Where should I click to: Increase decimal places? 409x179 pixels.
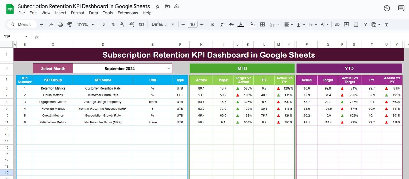[x=132, y=25]
